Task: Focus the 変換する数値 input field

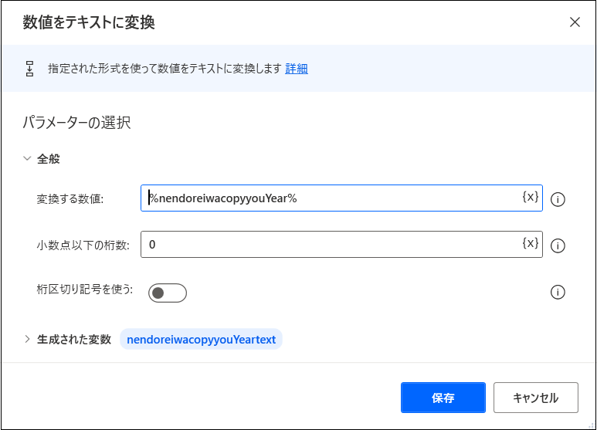Action: [x=341, y=198]
